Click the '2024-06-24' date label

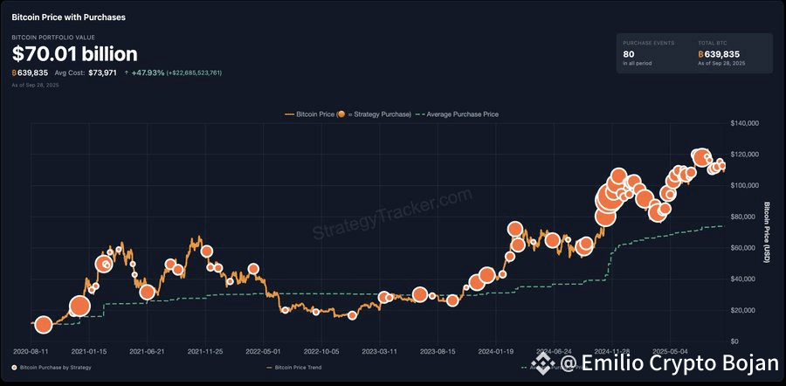[554, 351]
